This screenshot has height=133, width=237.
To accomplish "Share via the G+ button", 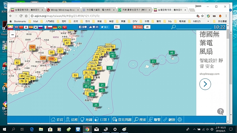I will point(117,27).
